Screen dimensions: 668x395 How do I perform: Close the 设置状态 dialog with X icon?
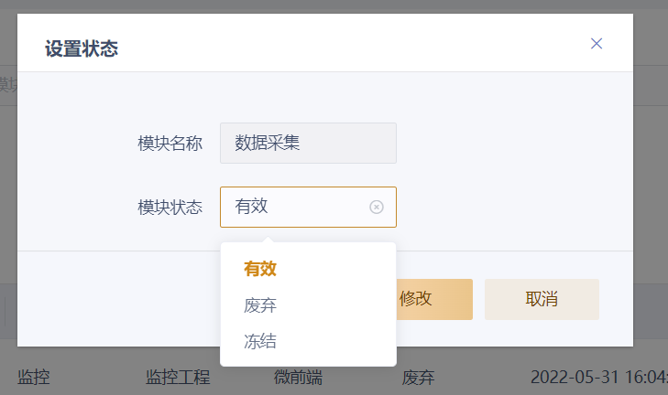597,44
